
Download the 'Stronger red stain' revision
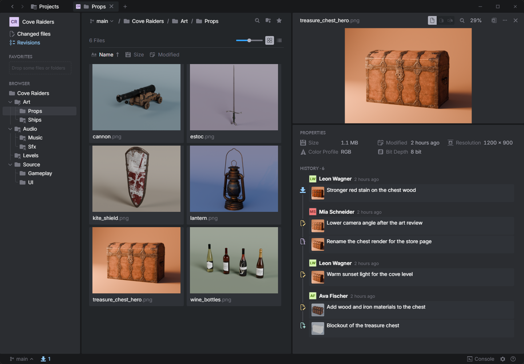(303, 190)
